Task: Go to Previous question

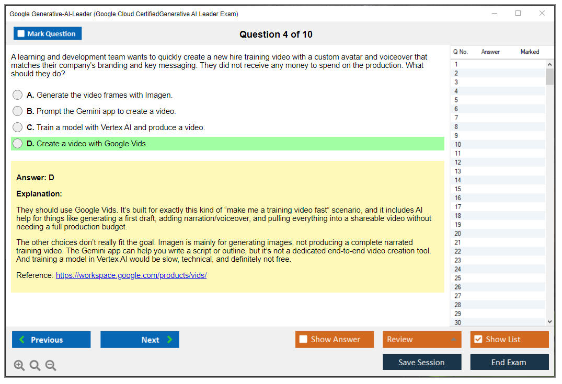Action: [x=51, y=340]
